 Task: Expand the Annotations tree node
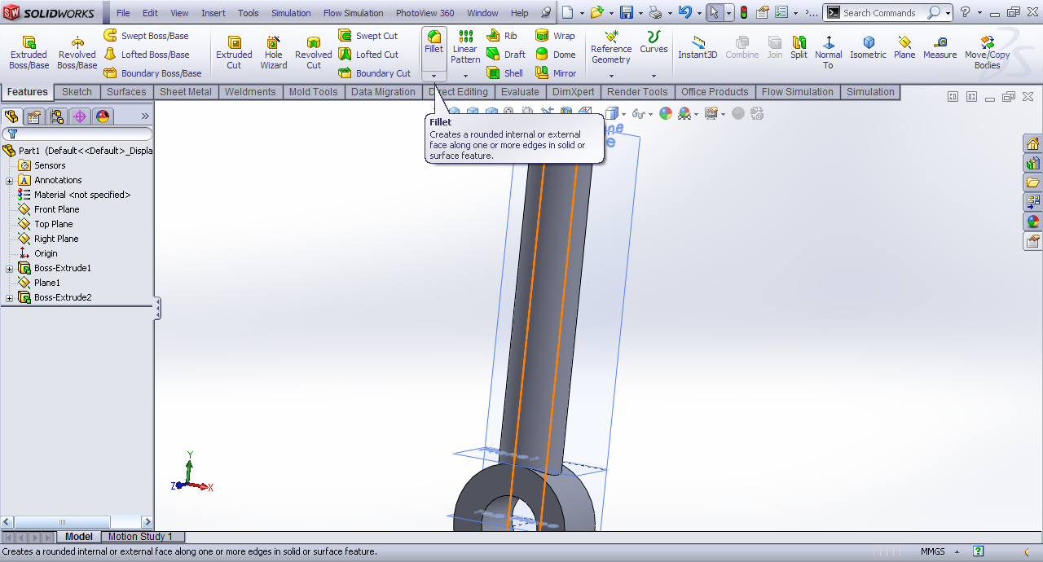tap(10, 181)
